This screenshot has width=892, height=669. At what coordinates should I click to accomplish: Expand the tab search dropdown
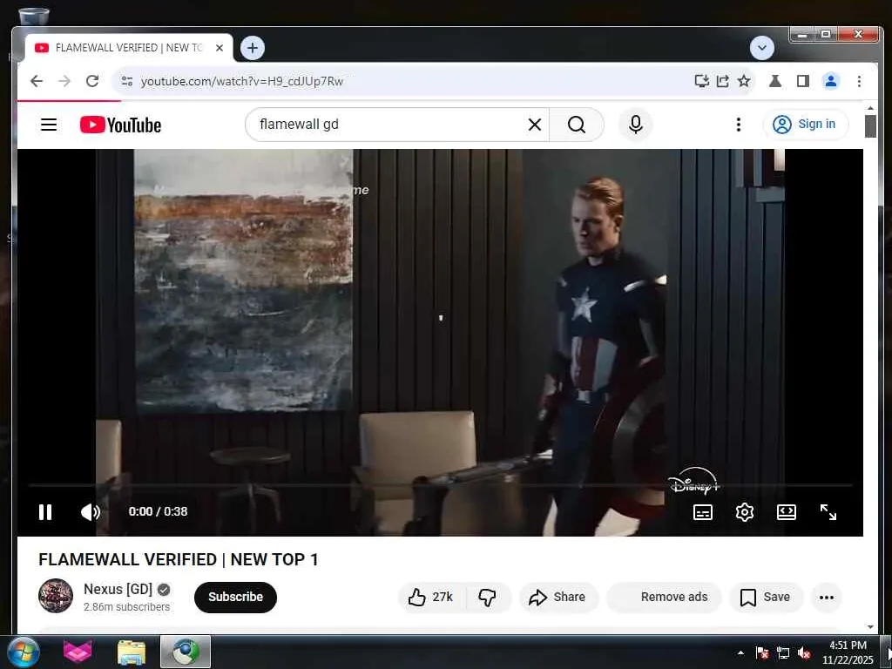(x=761, y=48)
